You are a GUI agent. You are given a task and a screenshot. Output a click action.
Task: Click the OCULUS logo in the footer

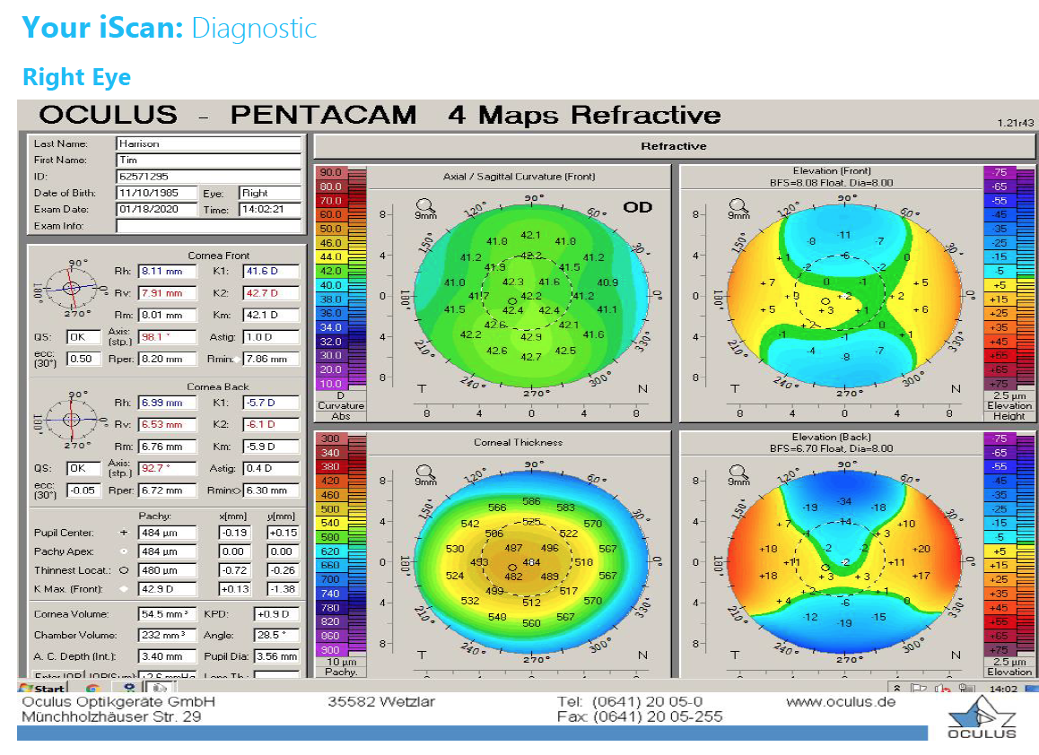click(x=982, y=720)
